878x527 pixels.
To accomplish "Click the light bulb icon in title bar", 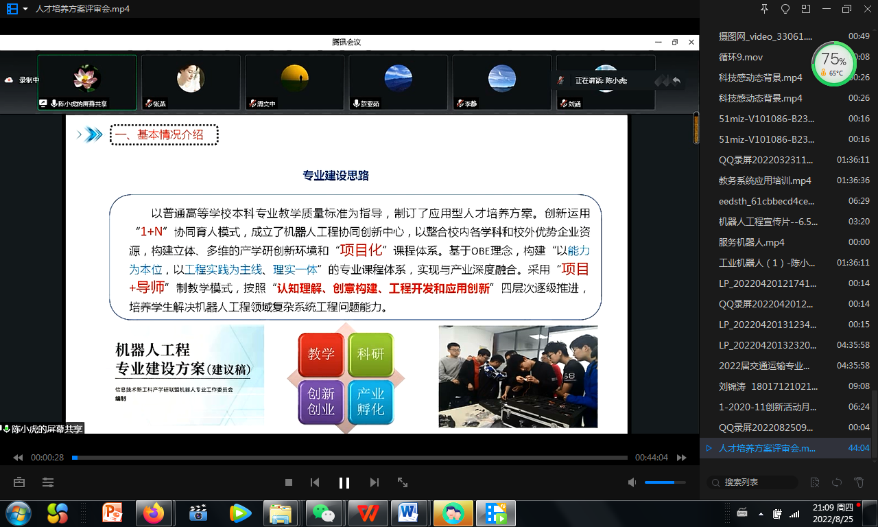I will tap(785, 9).
